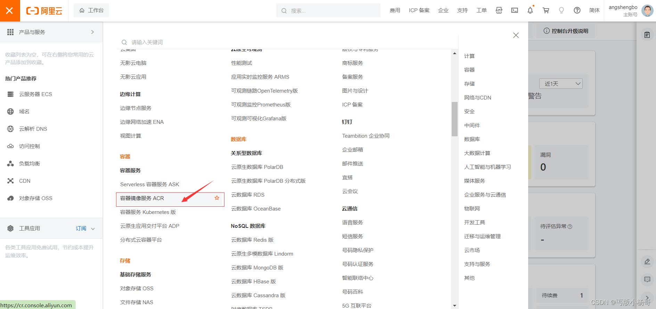The image size is (656, 309).
Task: Click the edit pencil icon on right rail
Action: [647, 262]
